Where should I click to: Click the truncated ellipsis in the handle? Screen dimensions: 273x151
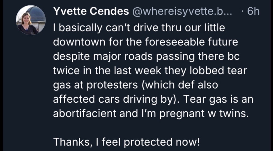tap(233, 12)
